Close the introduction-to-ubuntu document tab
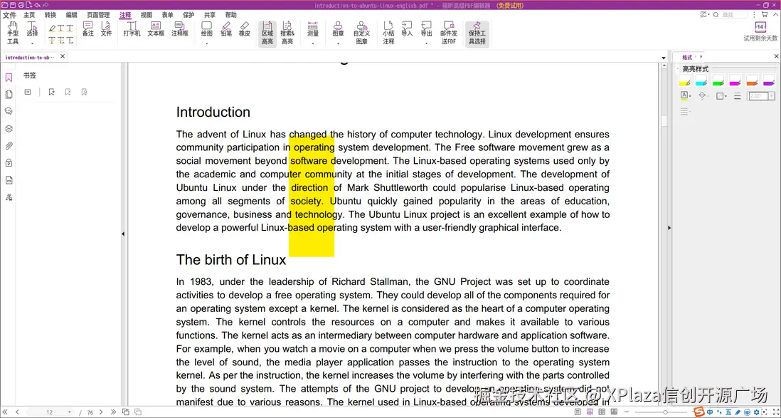The image size is (781, 418). (63, 56)
